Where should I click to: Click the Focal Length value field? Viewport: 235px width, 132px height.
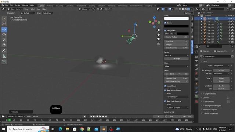coord(221,70)
